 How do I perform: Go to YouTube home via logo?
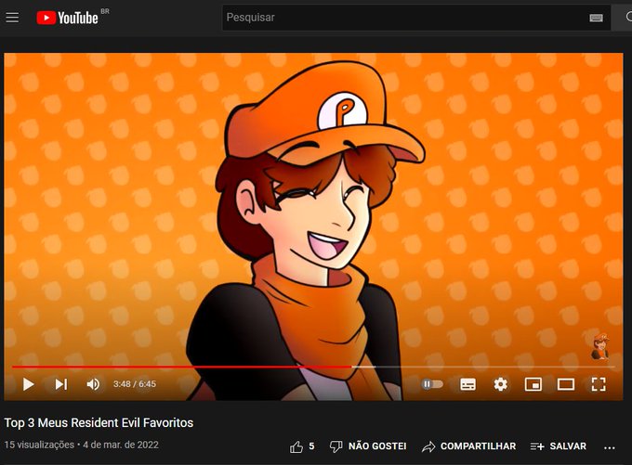click(67, 18)
